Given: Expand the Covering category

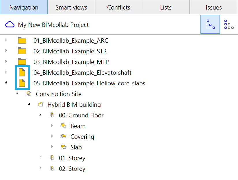Looking at the screenshot, I should (52, 136).
